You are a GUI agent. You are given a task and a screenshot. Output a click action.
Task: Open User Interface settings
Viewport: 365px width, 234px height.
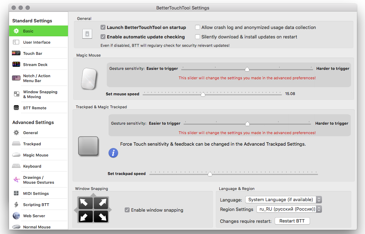click(39, 42)
